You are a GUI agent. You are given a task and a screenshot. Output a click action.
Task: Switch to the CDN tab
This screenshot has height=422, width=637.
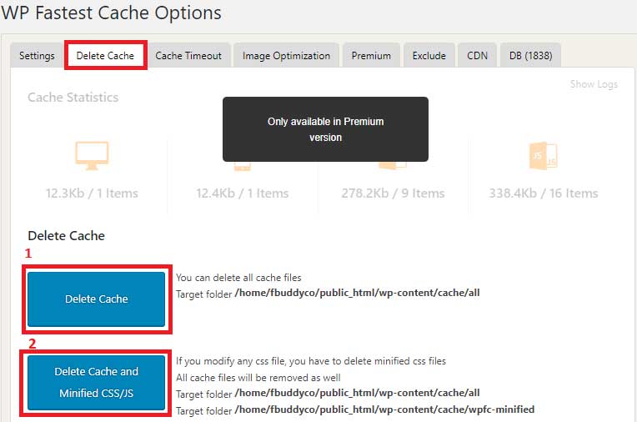click(477, 56)
